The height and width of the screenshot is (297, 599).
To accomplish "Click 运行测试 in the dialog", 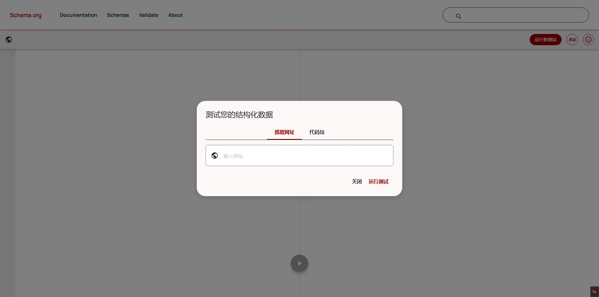I will coord(378,181).
